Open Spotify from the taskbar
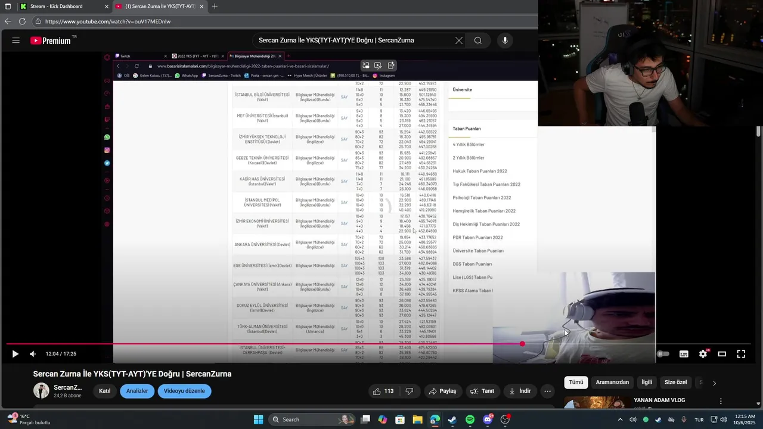The image size is (763, 429). (470, 419)
